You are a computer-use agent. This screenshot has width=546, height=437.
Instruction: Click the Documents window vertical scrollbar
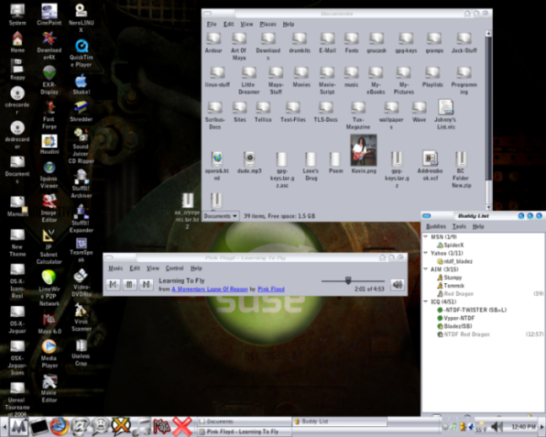pyautogui.click(x=488, y=120)
